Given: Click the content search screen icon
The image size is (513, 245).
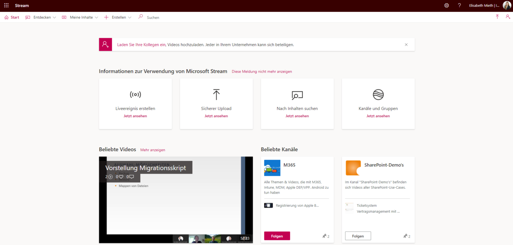Looking at the screenshot, I should [x=297, y=95].
